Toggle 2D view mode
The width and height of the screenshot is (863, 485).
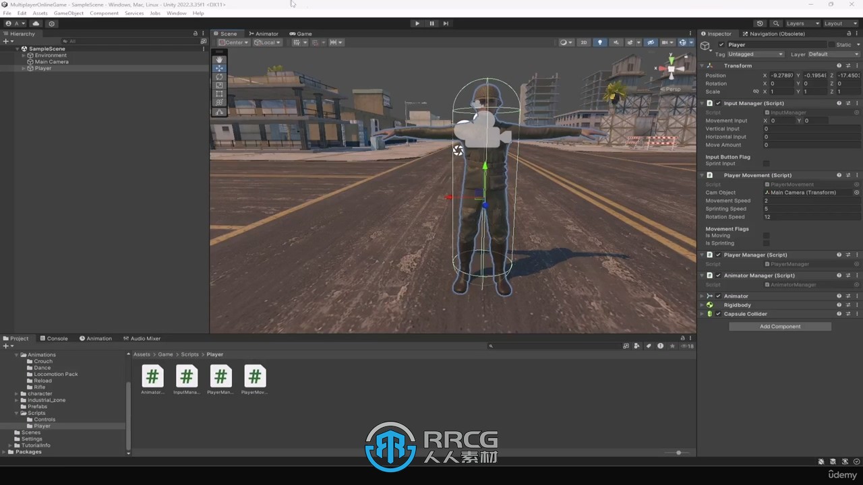pyautogui.click(x=584, y=42)
